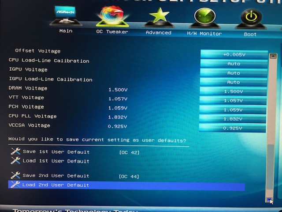282x212 pixels.
Task: Open CPU PLL Voltage 1.832V value box
Action: point(233,119)
